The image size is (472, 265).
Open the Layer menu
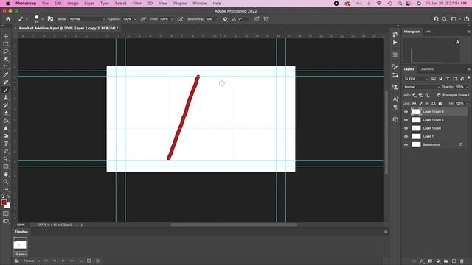[89, 3]
